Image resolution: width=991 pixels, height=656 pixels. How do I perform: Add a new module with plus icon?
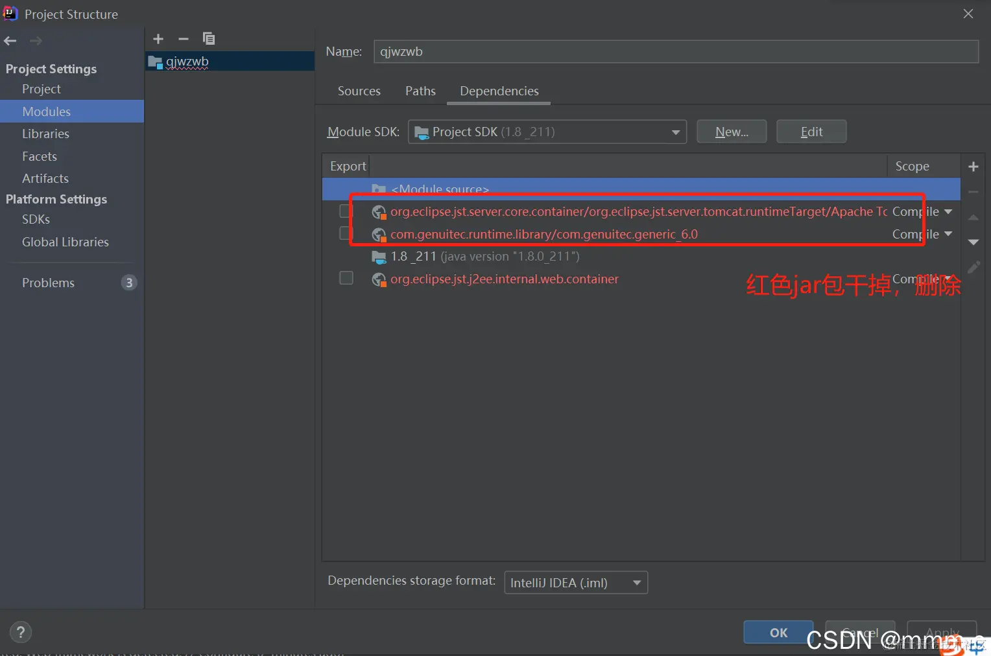point(158,39)
